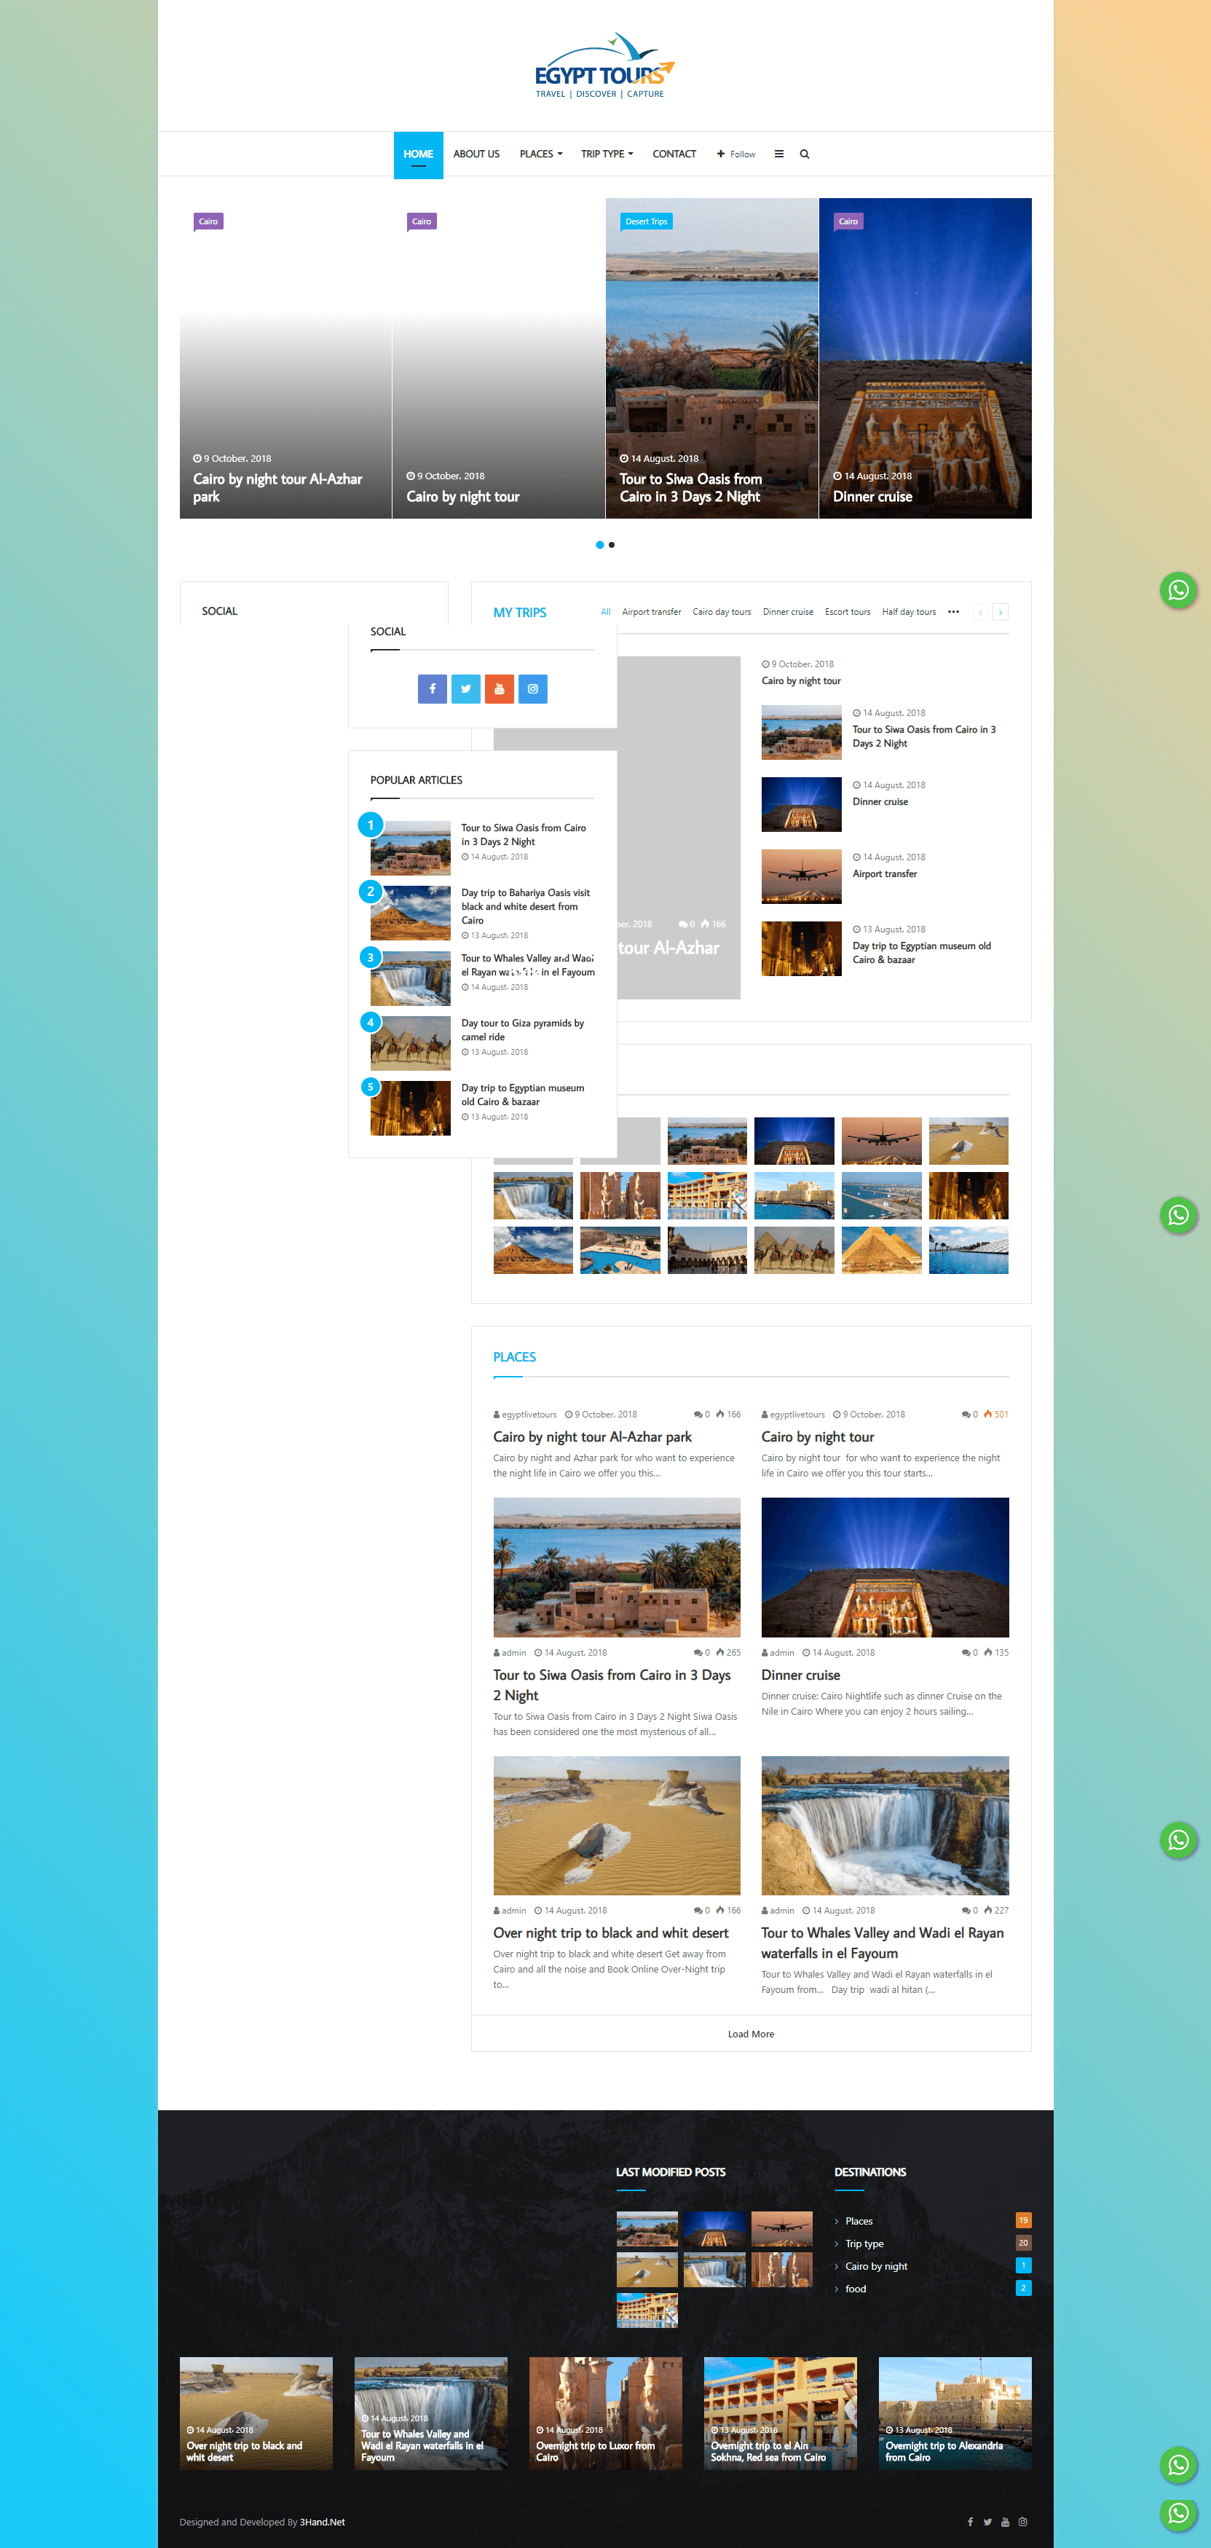Screen dimensions: 1211x2548
Task: Open Trip type in footer Destinations
Action: coord(864,2244)
